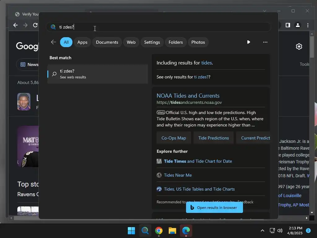Image resolution: width=317 pixels, height=238 pixels.
Task: Select the All filter tab
Action: 66,42
